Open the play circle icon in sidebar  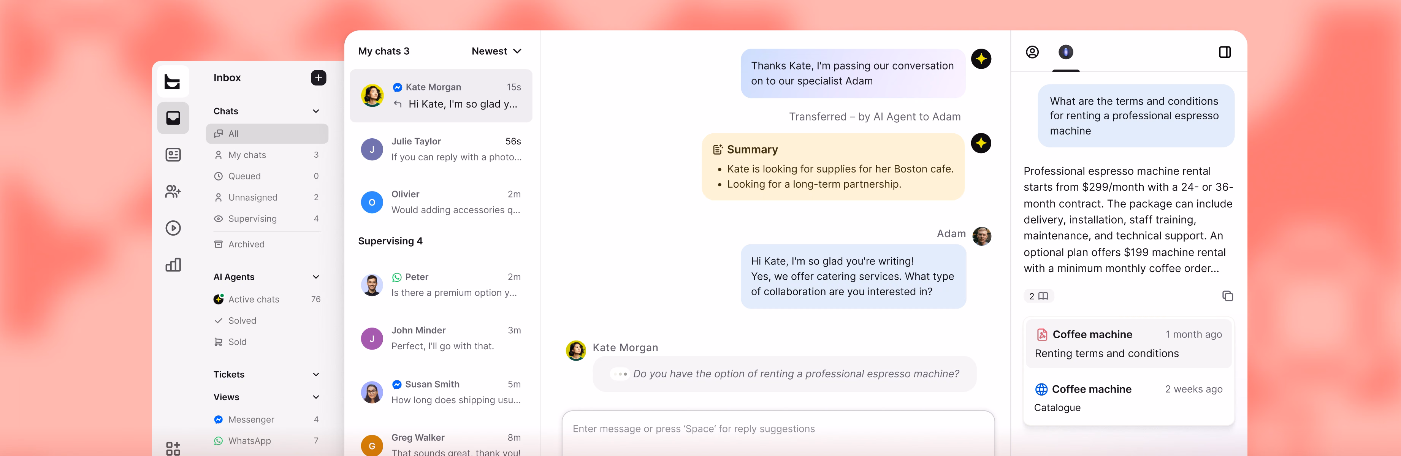pos(173,228)
